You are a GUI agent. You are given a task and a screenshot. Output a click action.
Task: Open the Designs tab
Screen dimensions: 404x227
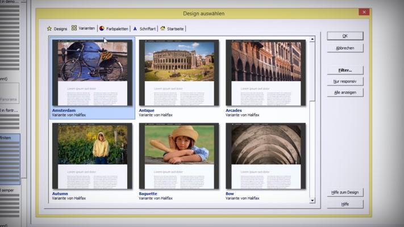[x=60, y=28]
